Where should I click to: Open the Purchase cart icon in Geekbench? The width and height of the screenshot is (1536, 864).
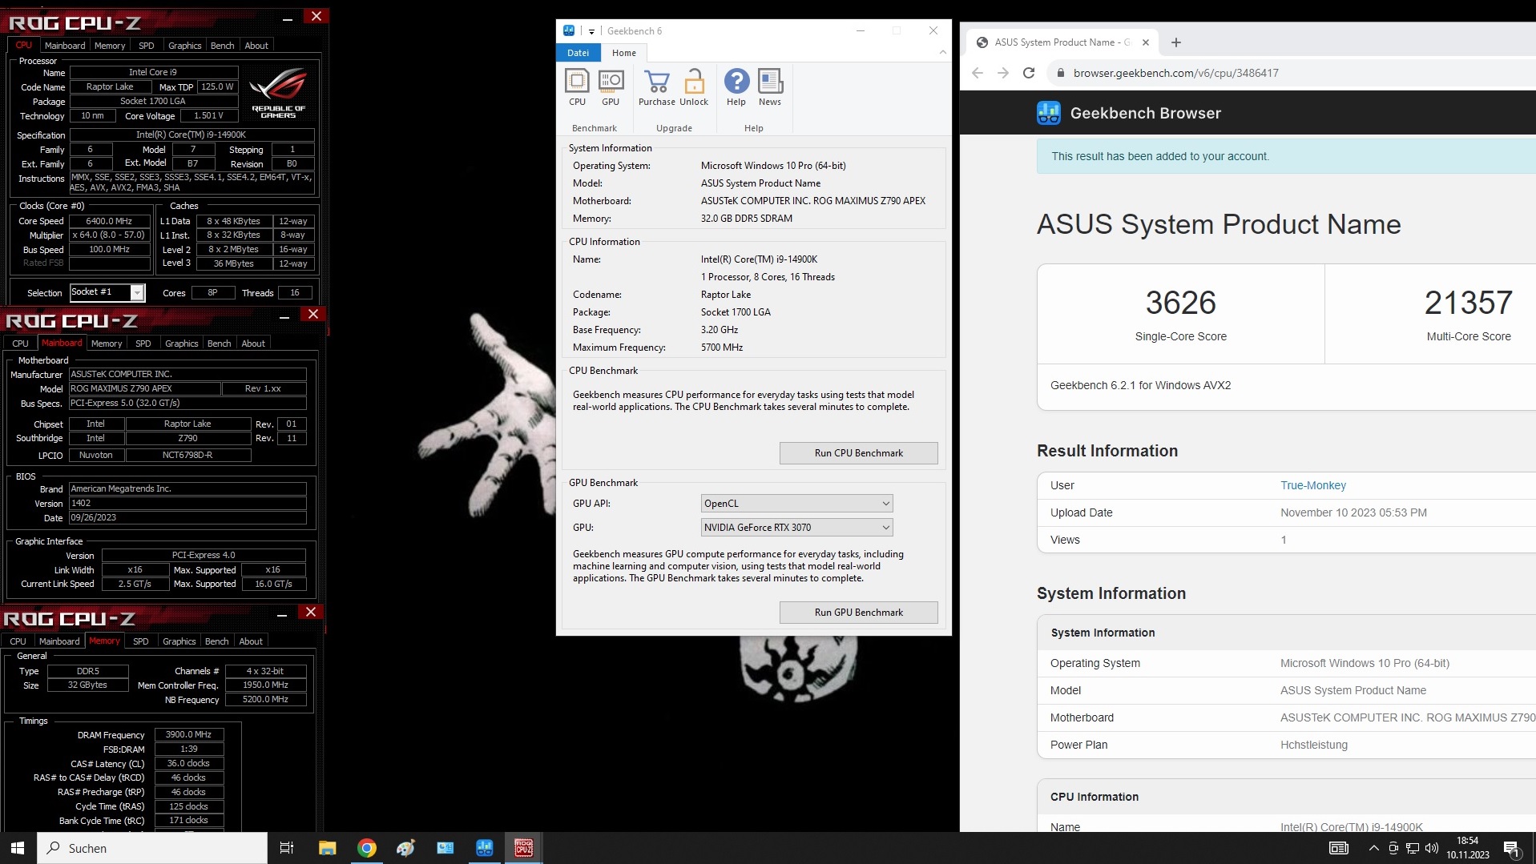coord(657,81)
